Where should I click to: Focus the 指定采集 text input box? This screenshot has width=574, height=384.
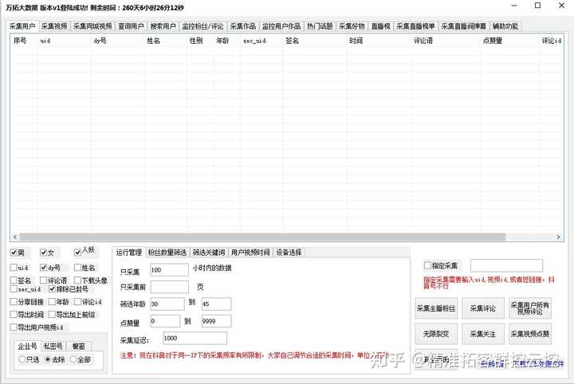pyautogui.click(x=506, y=265)
